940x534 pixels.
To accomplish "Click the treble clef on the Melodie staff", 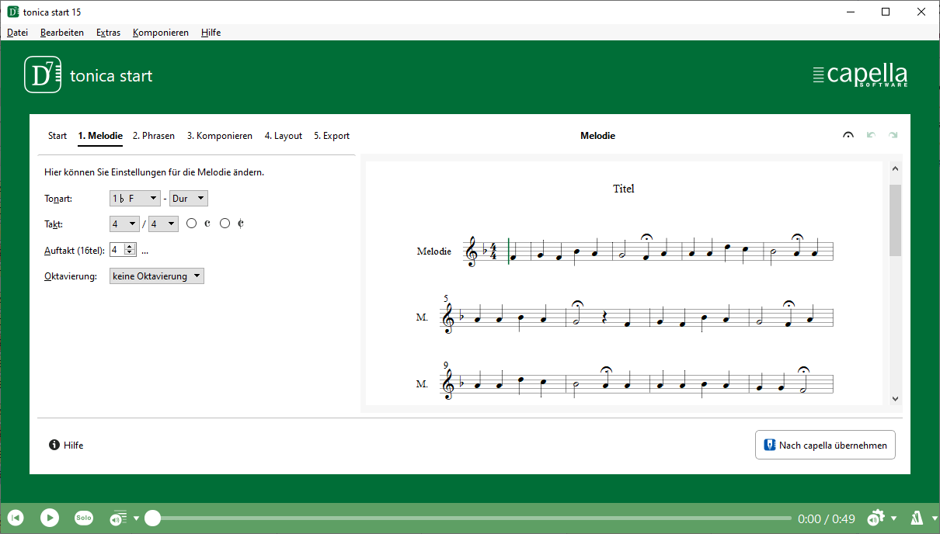I will (x=472, y=252).
